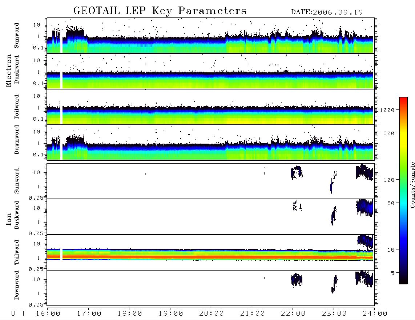Click the 18:00 time tick label
415x320 pixels.
(130, 314)
